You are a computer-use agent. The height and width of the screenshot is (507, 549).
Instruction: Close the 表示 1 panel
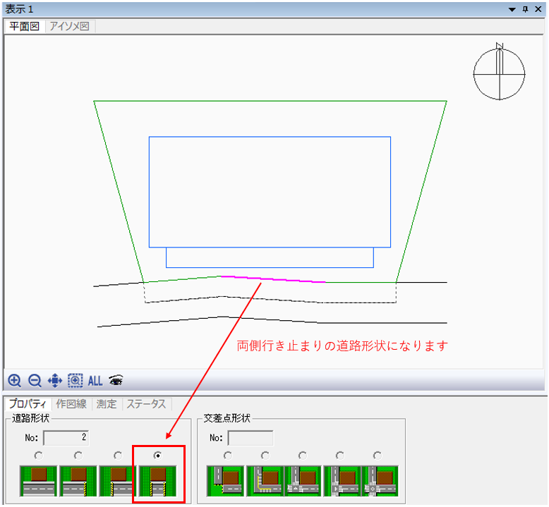coord(538,9)
